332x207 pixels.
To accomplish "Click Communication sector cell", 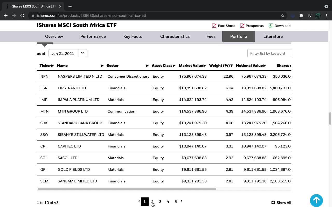I will pyautogui.click(x=121, y=111).
